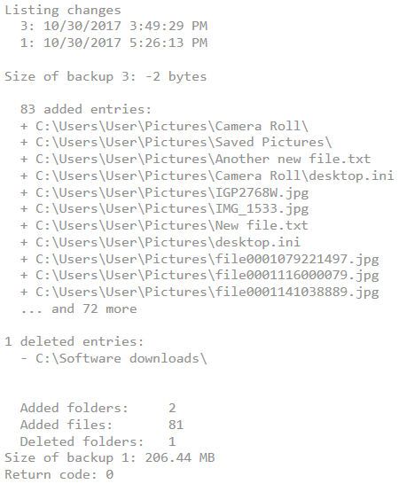Click the 'Listing changes' header line
This screenshot has height=484, width=399.
(63, 10)
